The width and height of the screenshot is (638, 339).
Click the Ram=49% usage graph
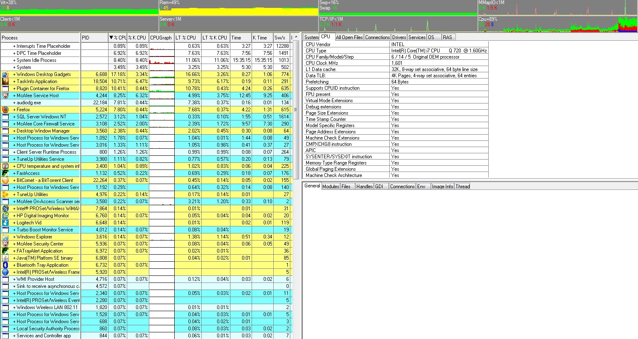tap(239, 8)
